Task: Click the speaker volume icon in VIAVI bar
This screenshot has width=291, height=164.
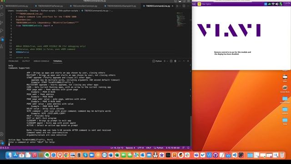Action: pyautogui.click(x=277, y=4)
